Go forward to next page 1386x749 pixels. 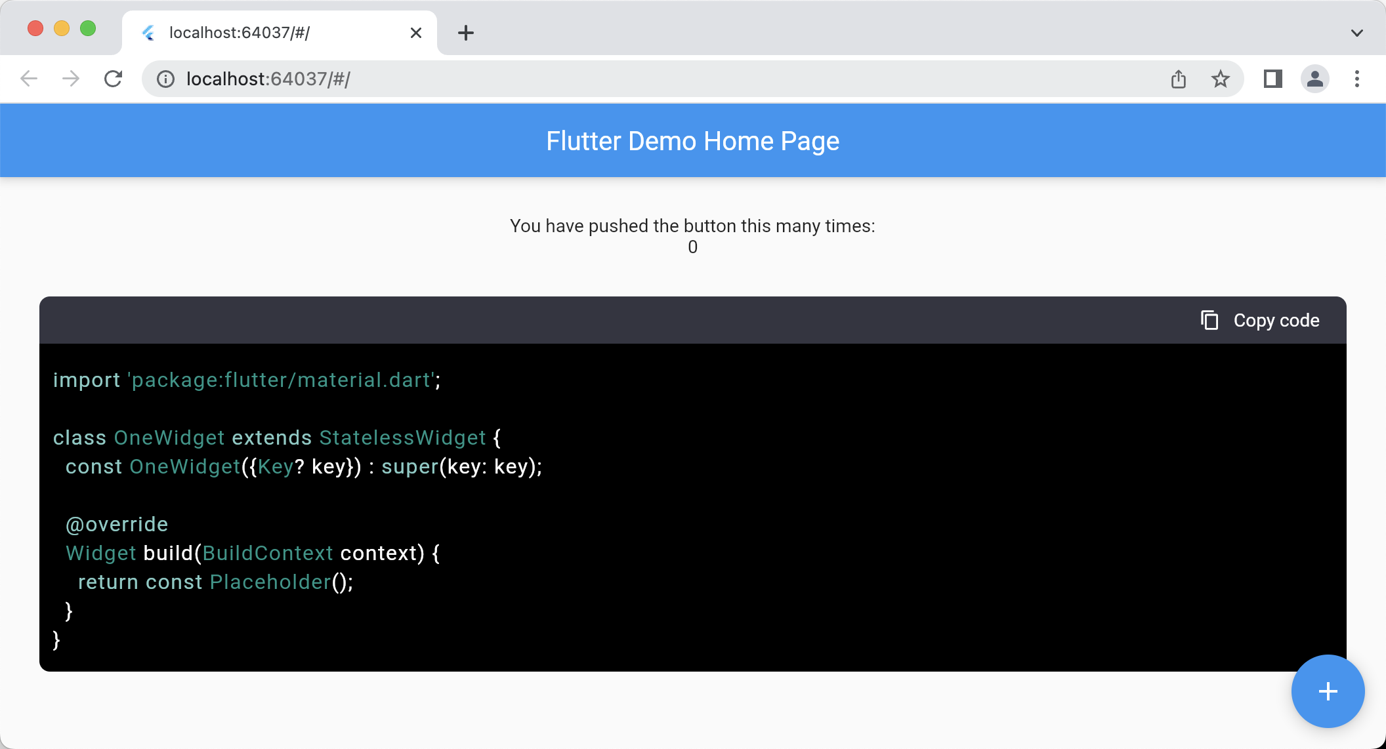point(71,79)
